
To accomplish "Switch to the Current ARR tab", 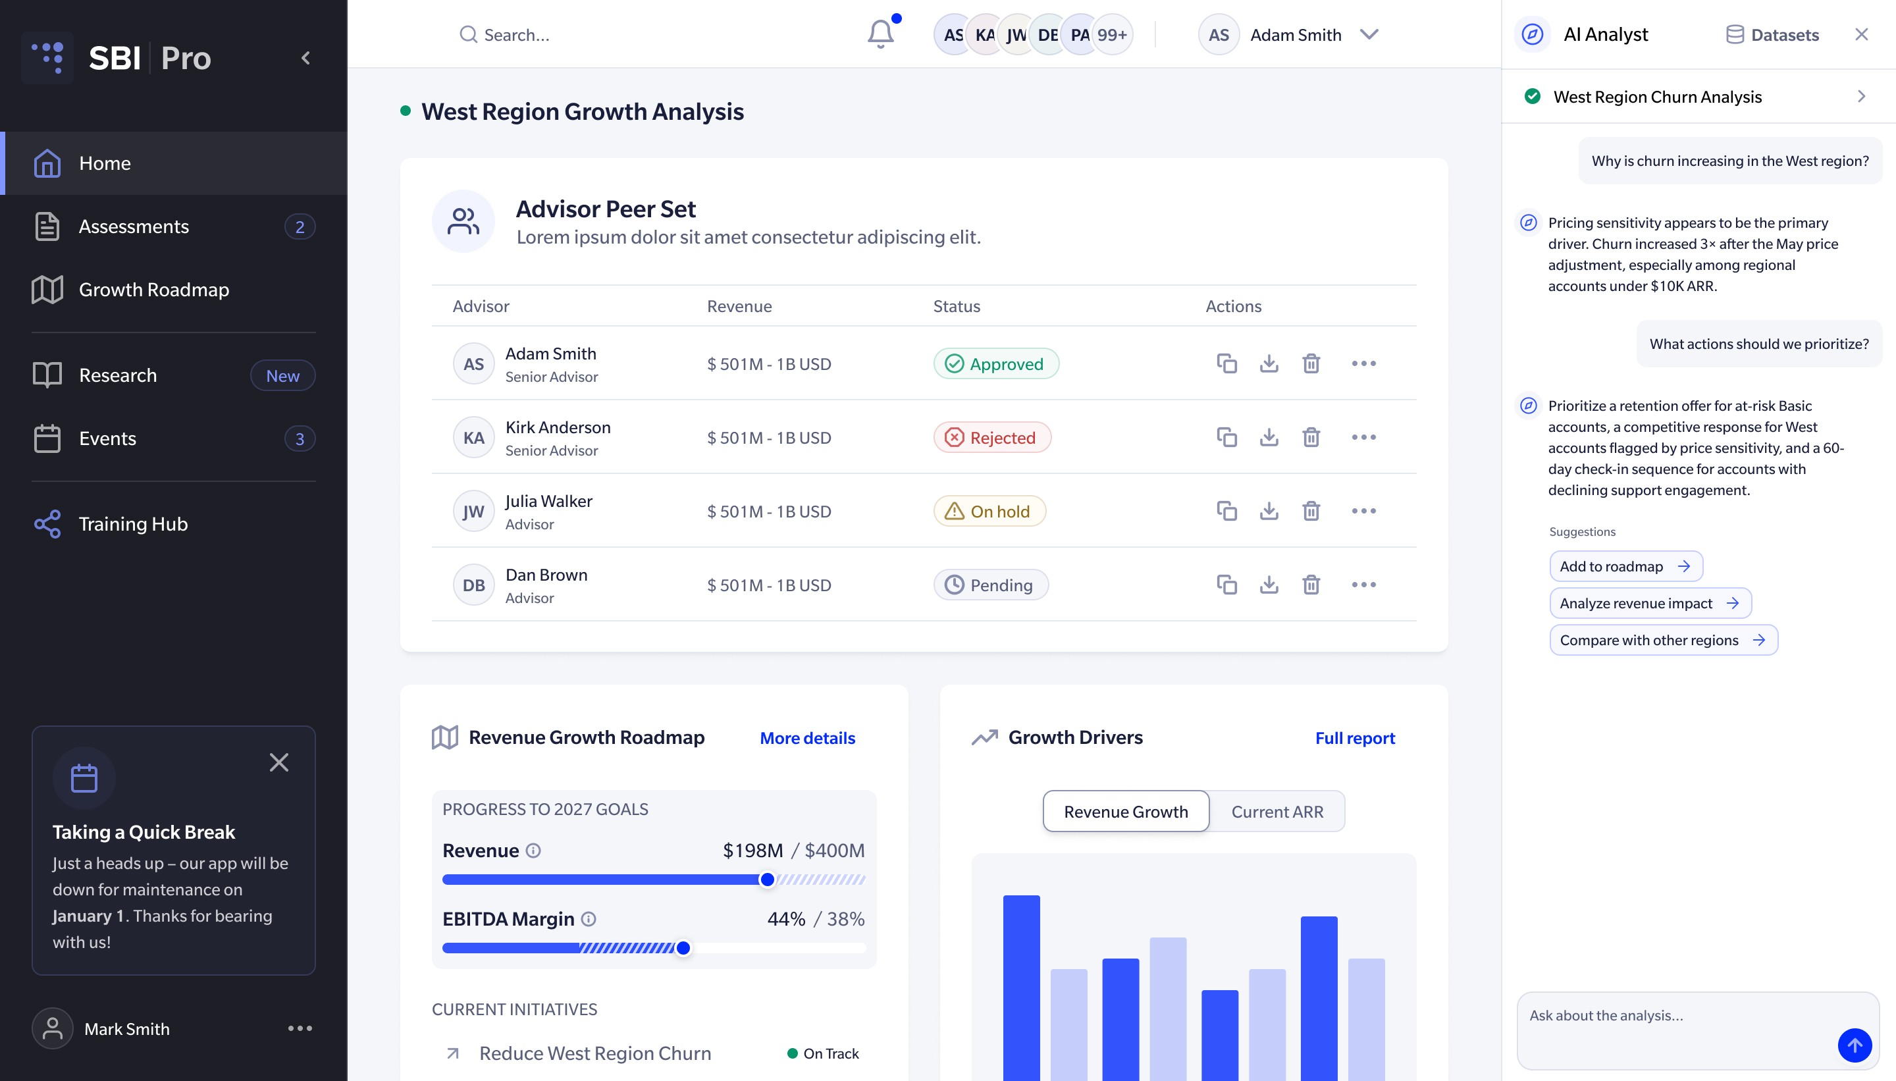I will point(1277,811).
